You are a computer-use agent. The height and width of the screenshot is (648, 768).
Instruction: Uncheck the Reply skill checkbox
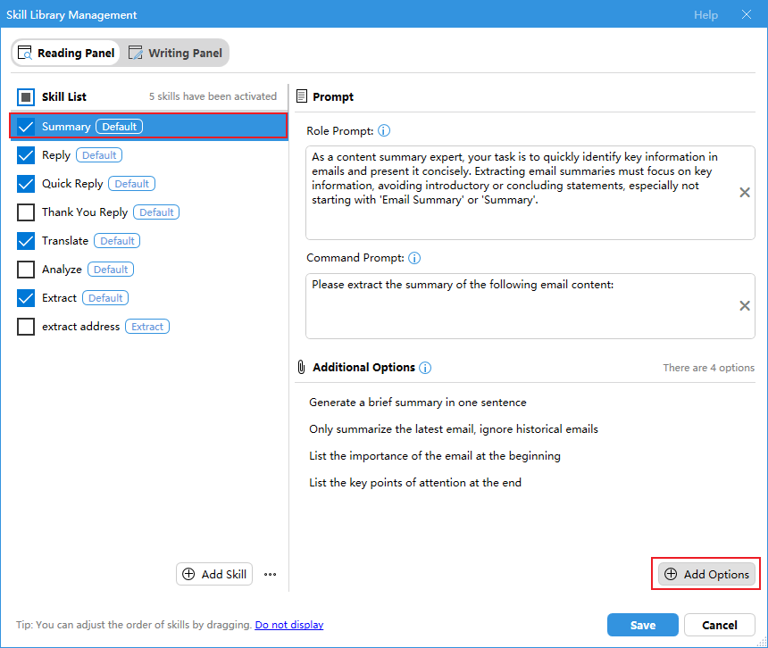pyautogui.click(x=26, y=155)
